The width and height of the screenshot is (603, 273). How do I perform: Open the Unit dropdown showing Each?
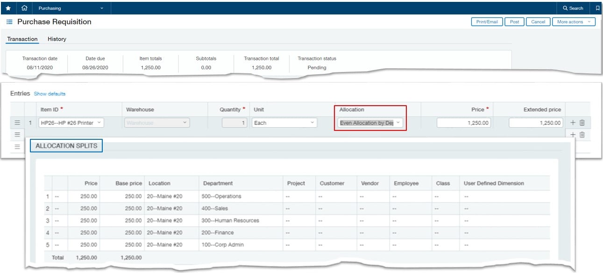284,123
